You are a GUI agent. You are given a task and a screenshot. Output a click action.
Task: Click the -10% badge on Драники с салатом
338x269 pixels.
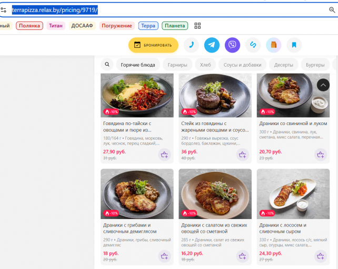click(x=189, y=213)
